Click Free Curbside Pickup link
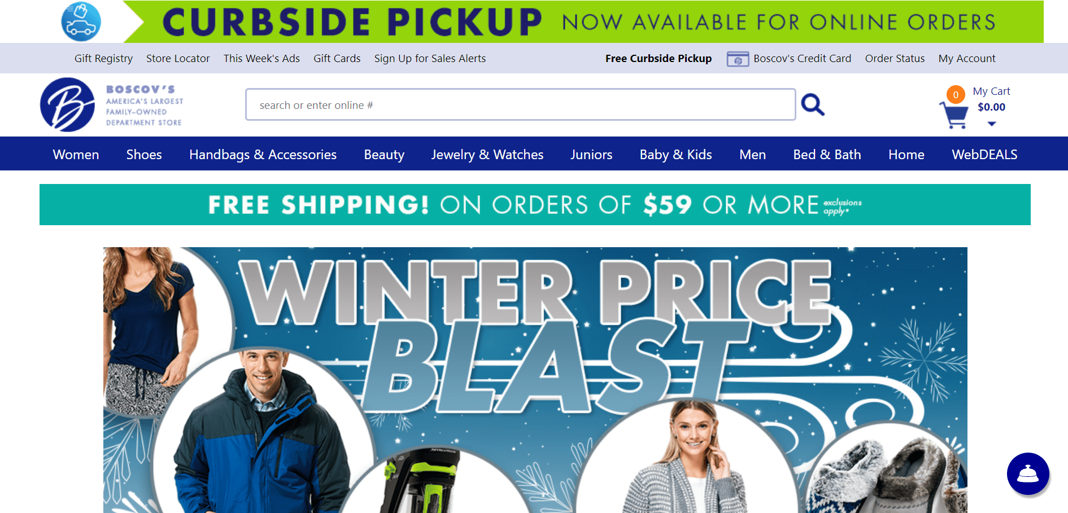The width and height of the screenshot is (1068, 513). click(659, 58)
